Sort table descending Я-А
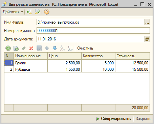The width and height of the screenshot is (154, 124). coord(70,48)
